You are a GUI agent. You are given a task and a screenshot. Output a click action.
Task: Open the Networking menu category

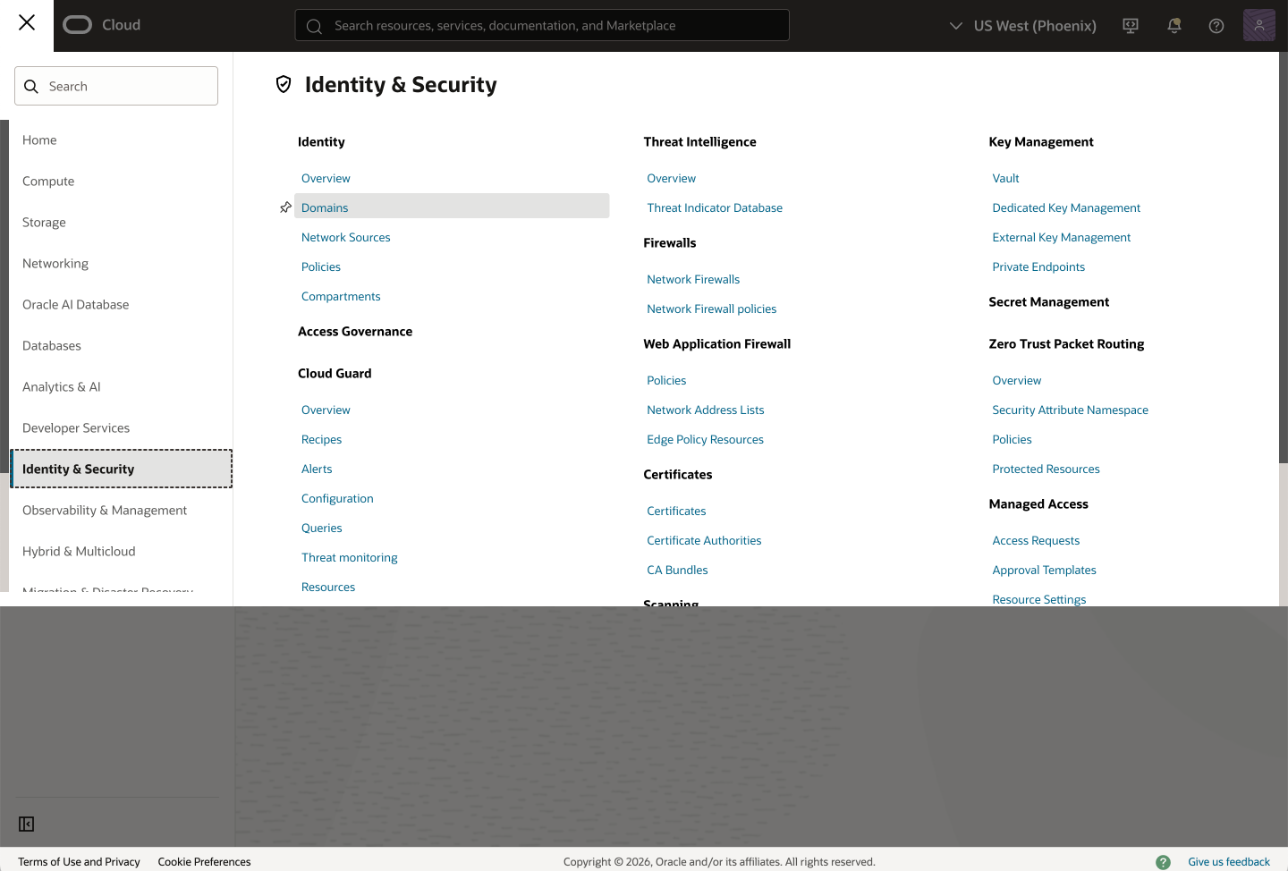[55, 264]
